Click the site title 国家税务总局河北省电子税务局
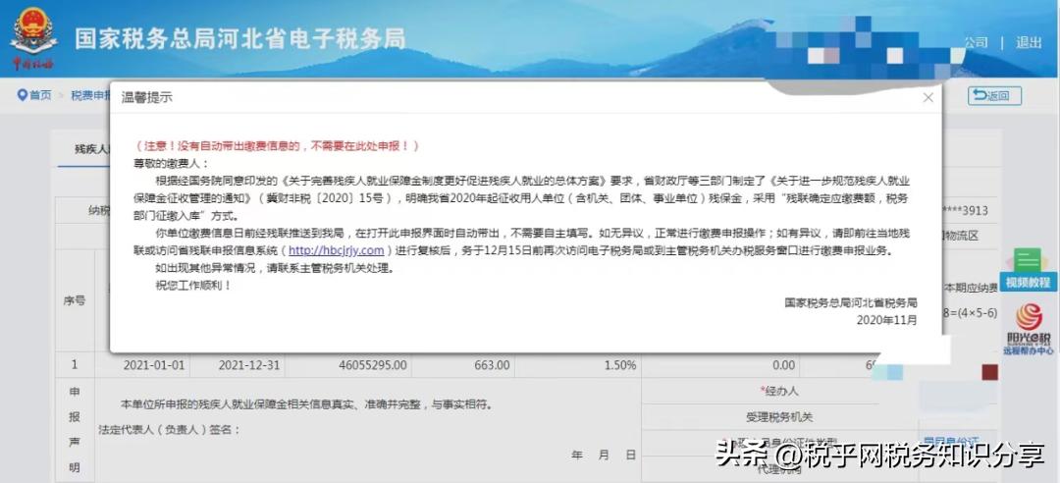 tap(240, 38)
